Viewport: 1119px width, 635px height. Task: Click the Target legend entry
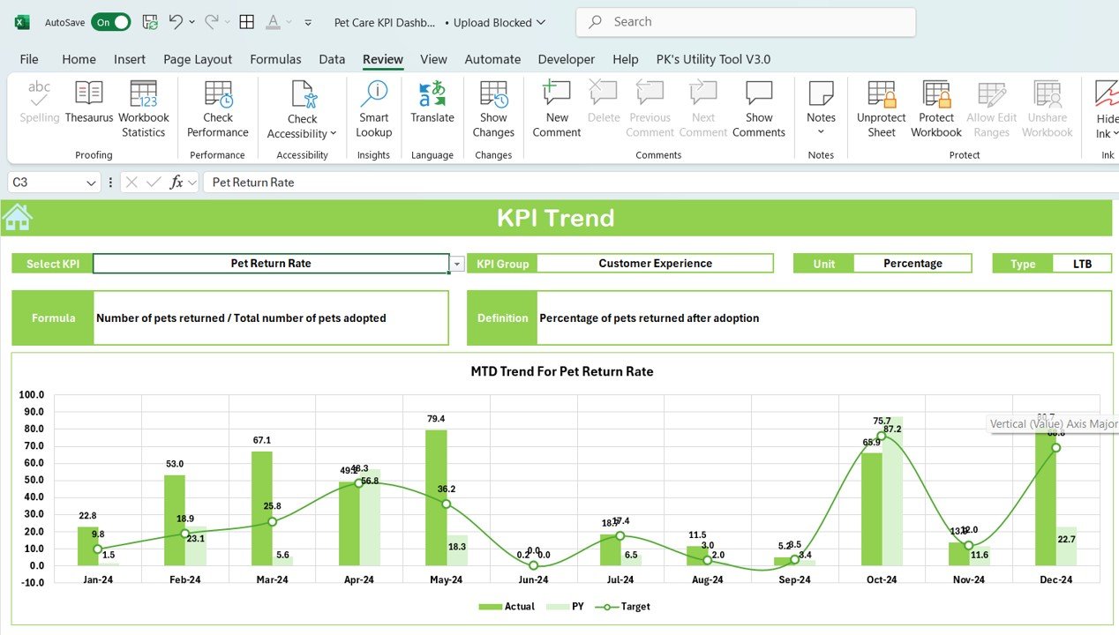623,606
